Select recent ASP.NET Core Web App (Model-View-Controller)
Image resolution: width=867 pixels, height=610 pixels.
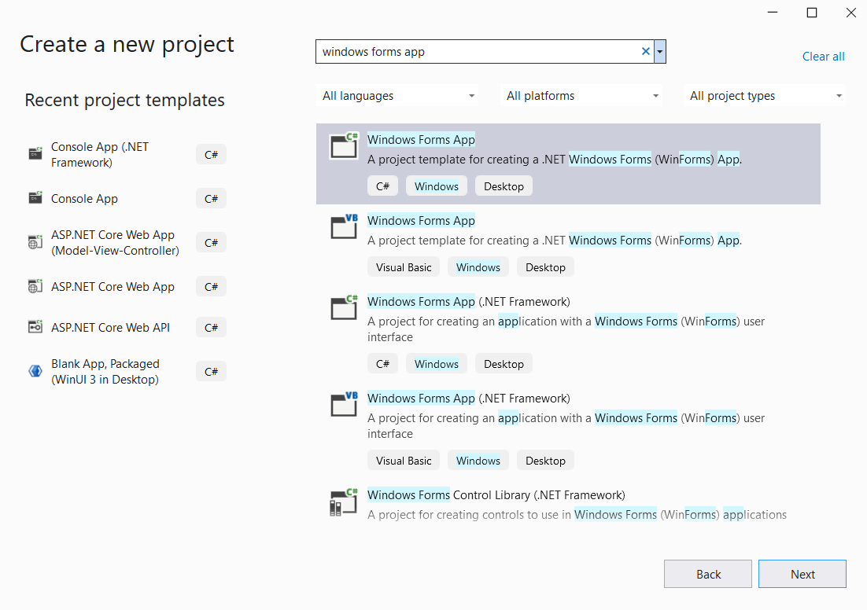[x=115, y=243]
